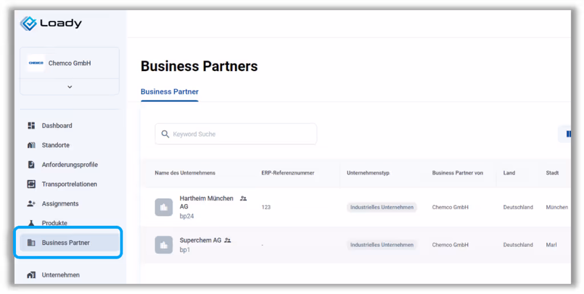Open Assignments in the sidebar

tap(60, 204)
